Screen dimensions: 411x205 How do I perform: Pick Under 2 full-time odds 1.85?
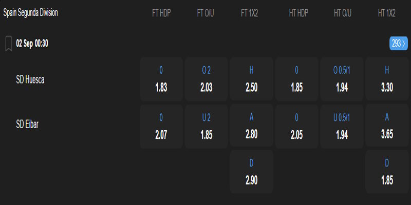[206, 127]
